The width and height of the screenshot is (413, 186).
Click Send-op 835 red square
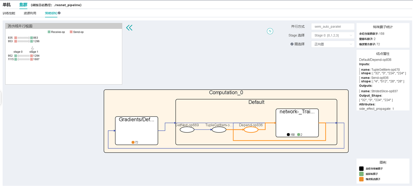[x=16, y=38]
